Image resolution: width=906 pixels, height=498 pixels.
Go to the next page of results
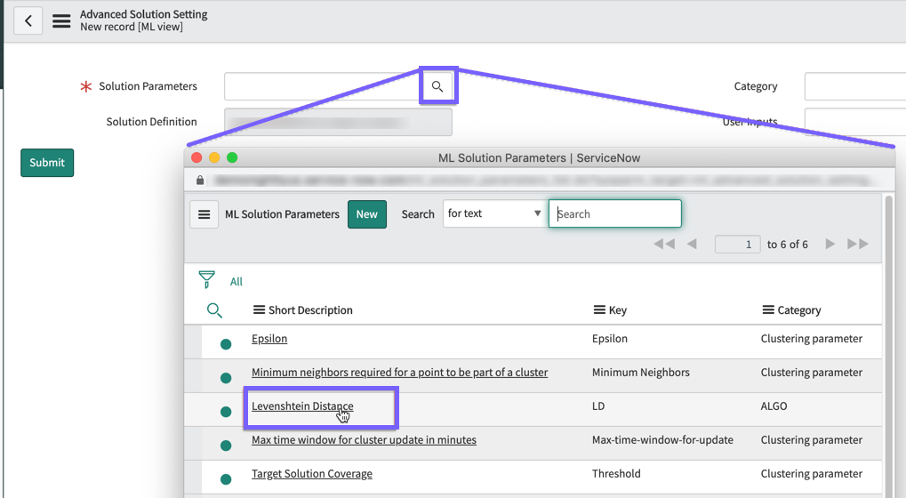830,244
